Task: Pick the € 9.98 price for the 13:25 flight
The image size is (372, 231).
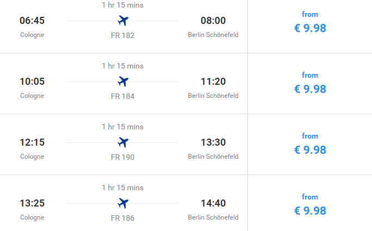Action: tap(310, 210)
